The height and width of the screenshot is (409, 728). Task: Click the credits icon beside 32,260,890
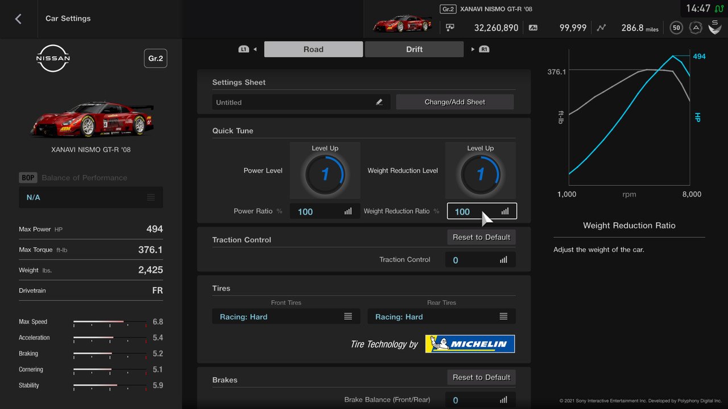(x=450, y=27)
